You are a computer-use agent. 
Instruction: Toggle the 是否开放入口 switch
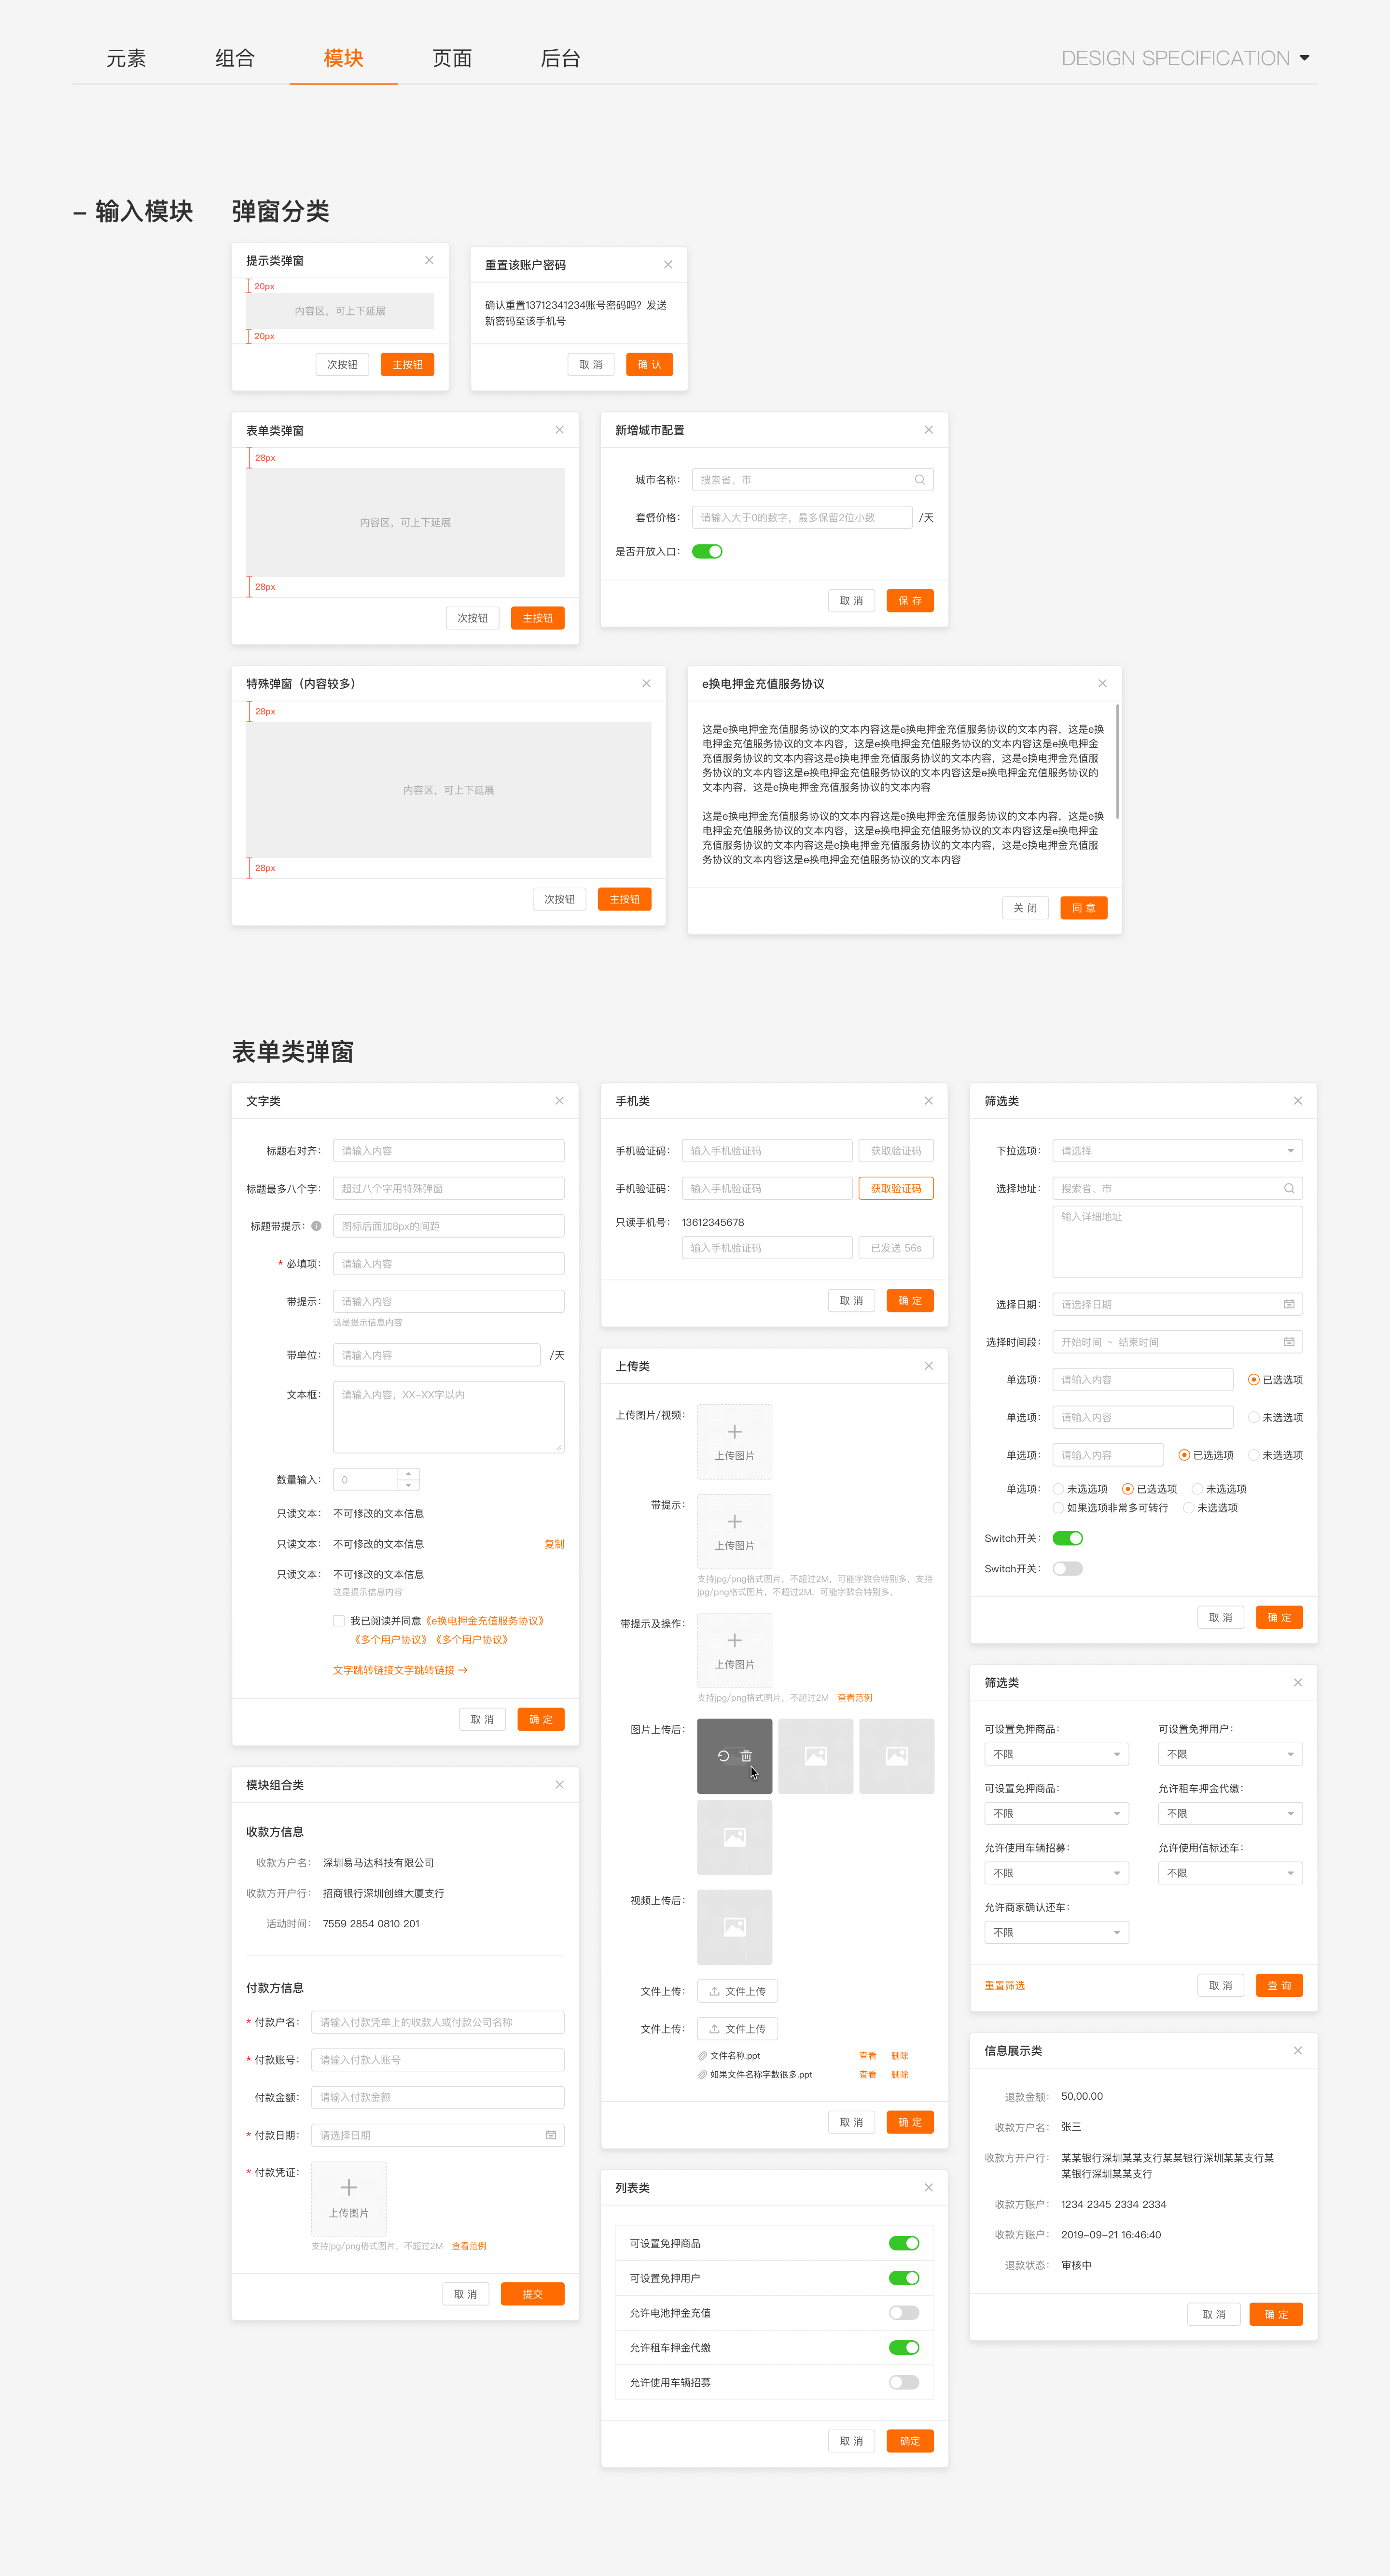click(708, 551)
